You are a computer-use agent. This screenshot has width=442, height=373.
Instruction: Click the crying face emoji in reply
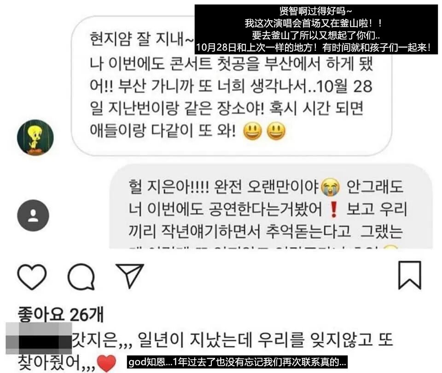331,187
